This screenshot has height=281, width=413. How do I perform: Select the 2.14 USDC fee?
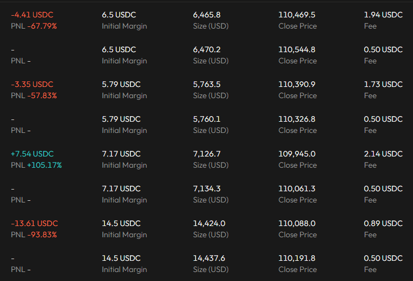pos(383,154)
